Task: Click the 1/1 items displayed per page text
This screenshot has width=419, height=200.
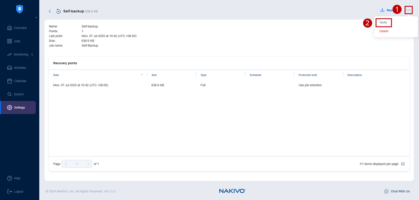Action: coord(379,164)
